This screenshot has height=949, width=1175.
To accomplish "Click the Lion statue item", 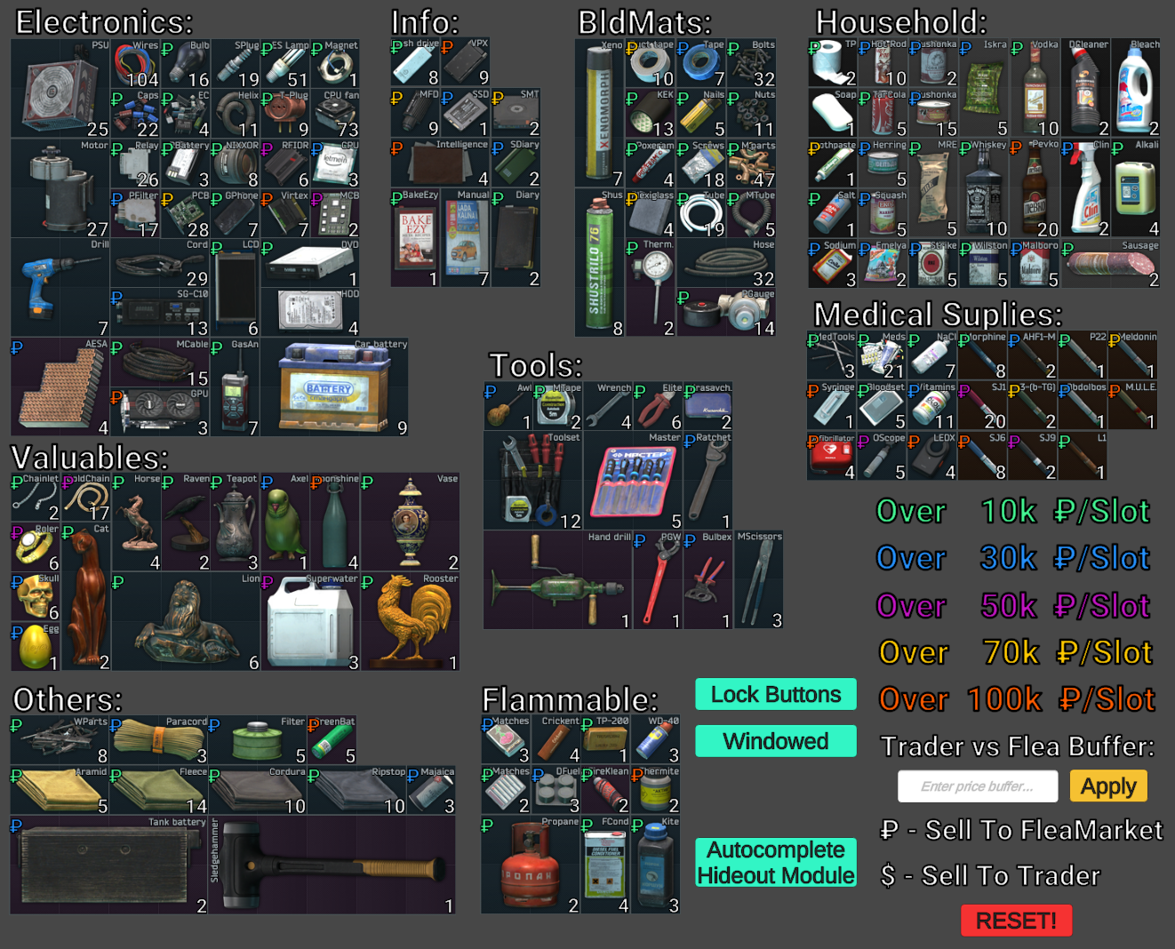I will (187, 622).
